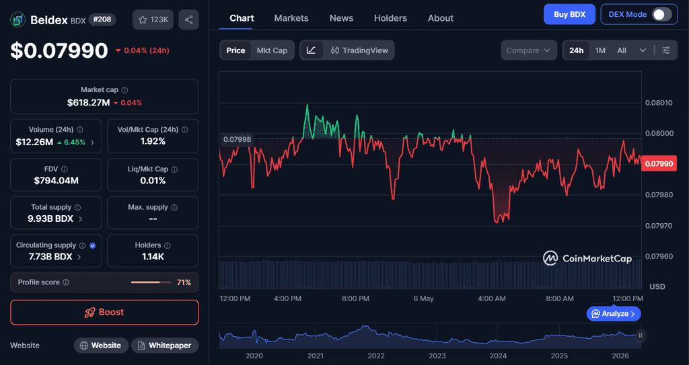Click Vol/Mkt Cap (24h) info icon
This screenshot has height=365, width=689.
184,130
